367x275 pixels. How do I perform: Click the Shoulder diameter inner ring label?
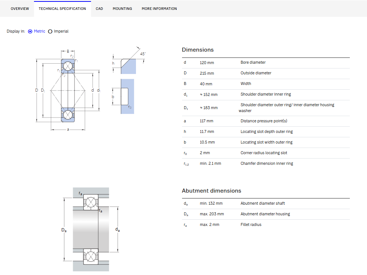coord(266,94)
